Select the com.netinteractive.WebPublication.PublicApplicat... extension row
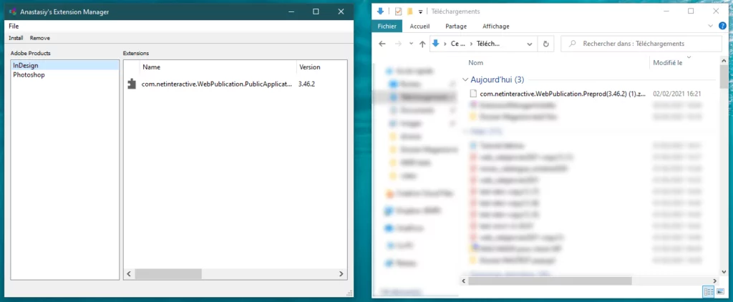The image size is (733, 302). (x=235, y=84)
